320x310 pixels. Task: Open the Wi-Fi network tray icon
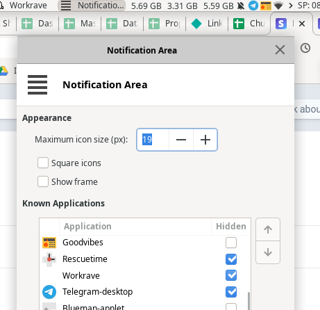point(278,6)
